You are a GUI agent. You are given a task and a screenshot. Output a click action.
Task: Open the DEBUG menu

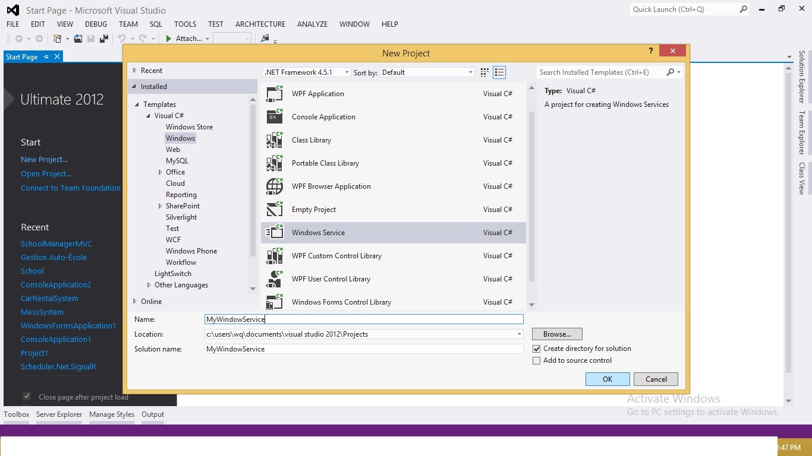(96, 24)
